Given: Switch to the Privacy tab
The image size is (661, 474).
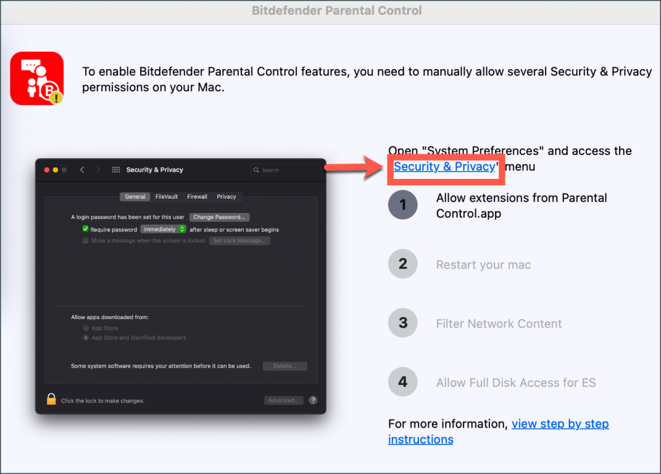Looking at the screenshot, I should [227, 196].
